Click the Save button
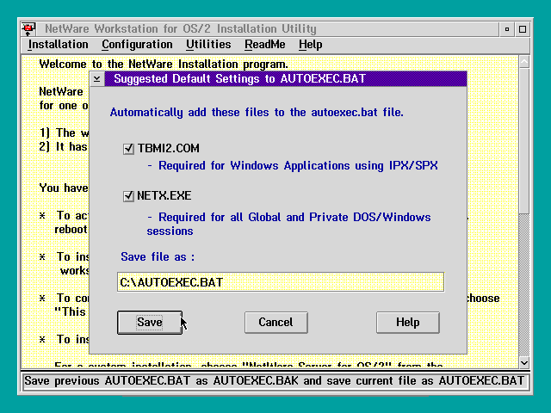The width and height of the screenshot is (551, 413). click(150, 323)
